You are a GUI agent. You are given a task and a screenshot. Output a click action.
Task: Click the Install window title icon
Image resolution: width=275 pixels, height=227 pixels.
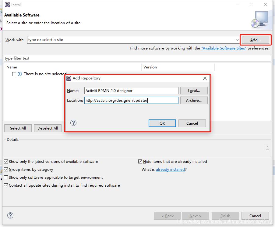point(7,5)
